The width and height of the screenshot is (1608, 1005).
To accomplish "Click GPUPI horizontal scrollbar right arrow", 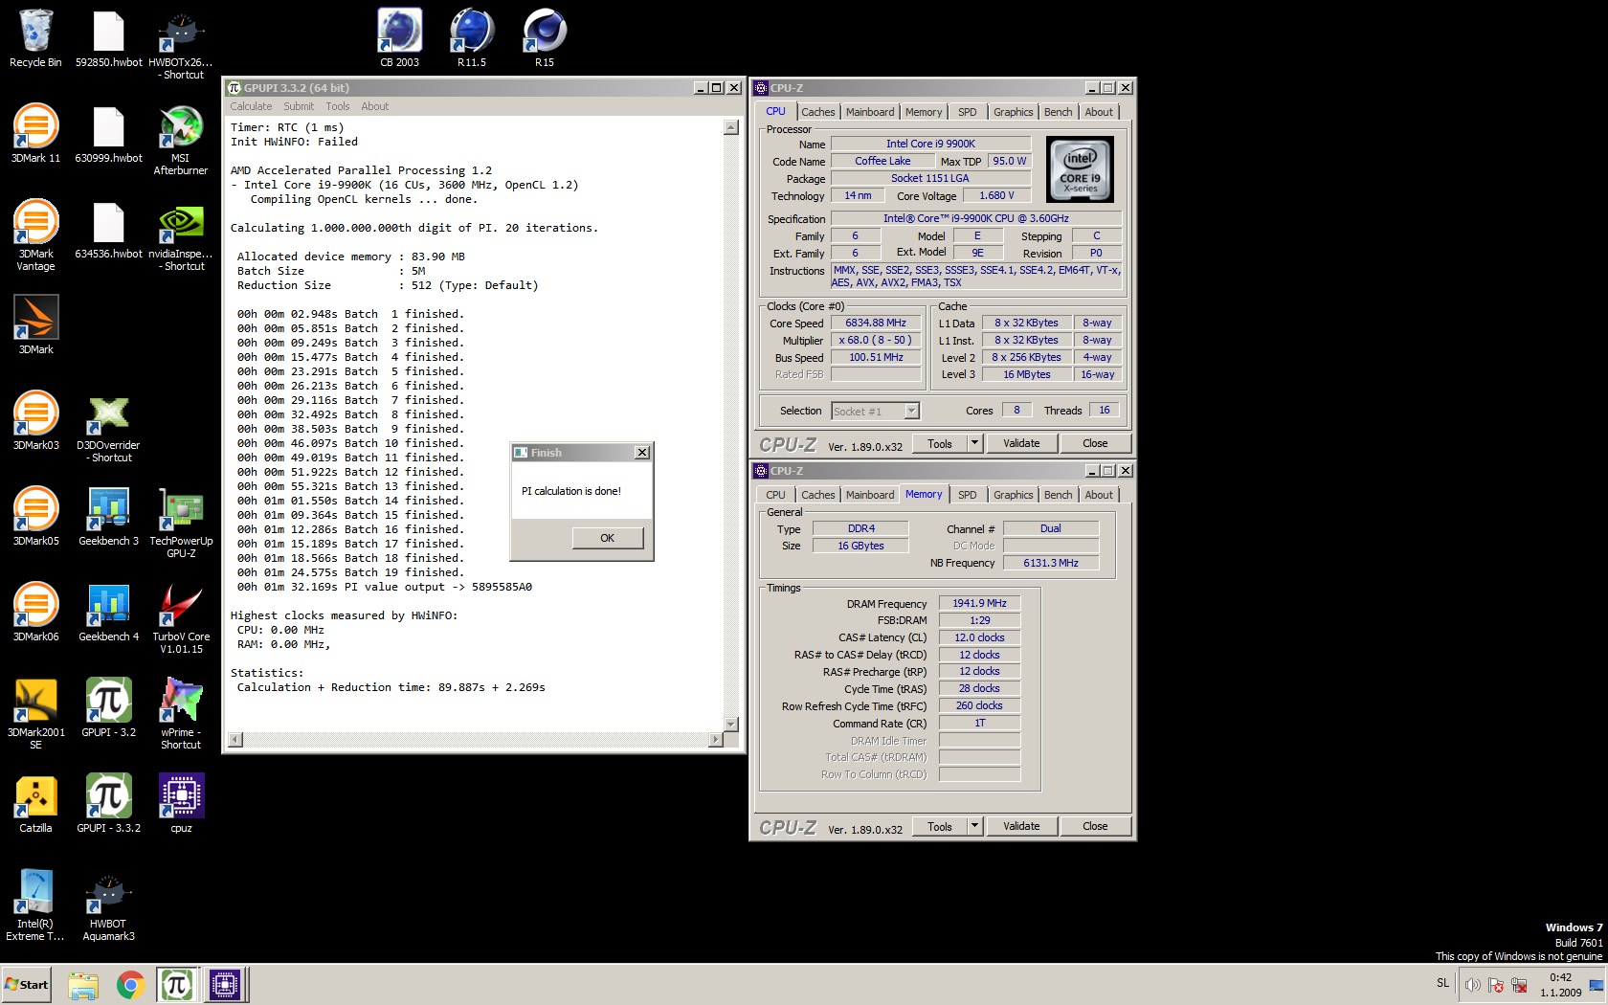I will 715,740.
